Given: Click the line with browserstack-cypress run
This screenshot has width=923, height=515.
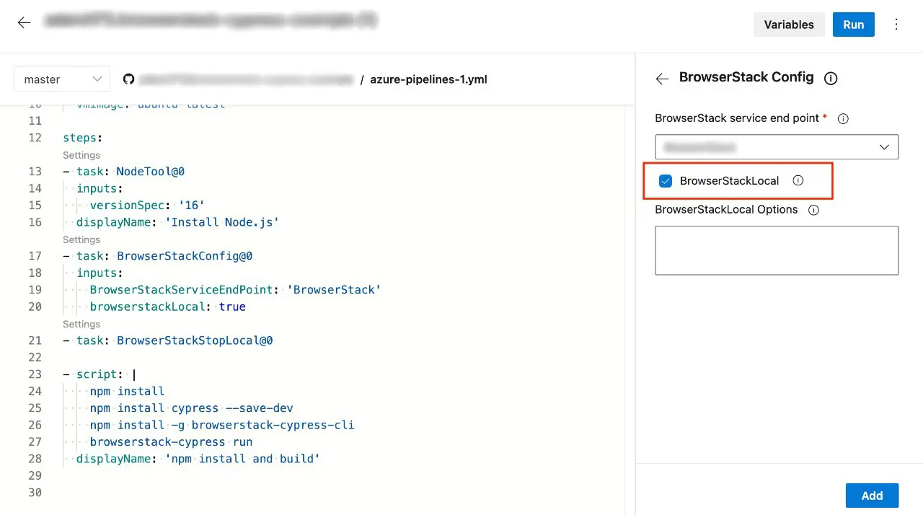Looking at the screenshot, I should pyautogui.click(x=171, y=441).
